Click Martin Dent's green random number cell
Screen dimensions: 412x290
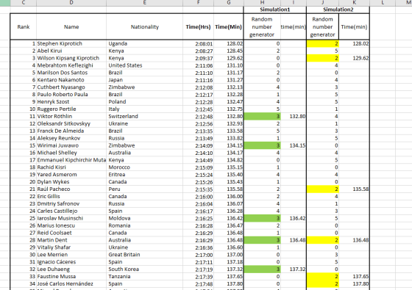tap(262, 240)
